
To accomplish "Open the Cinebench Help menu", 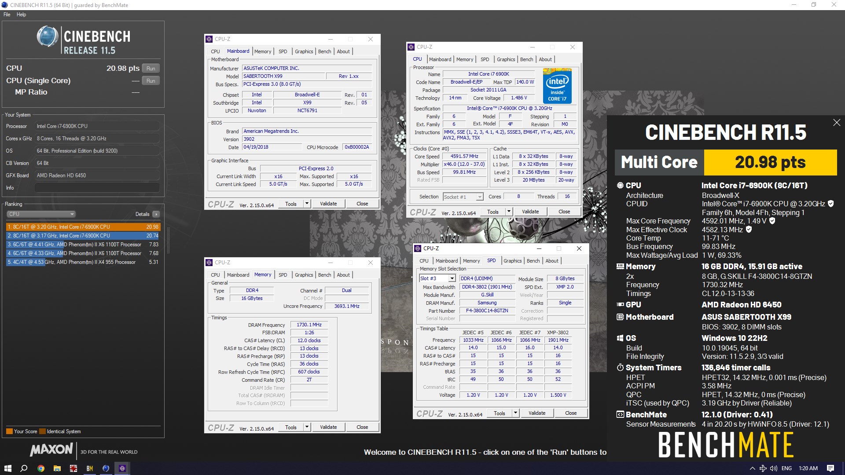I will 21,15.
